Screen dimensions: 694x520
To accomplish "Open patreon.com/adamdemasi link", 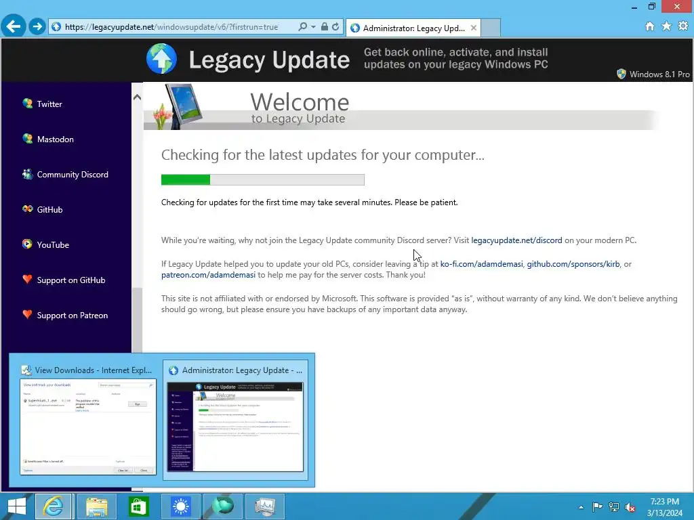I will pyautogui.click(x=208, y=275).
